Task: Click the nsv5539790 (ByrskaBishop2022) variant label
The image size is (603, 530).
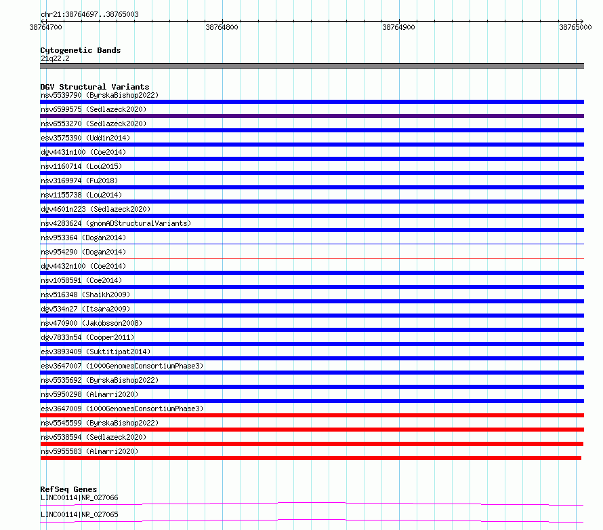Action: (x=100, y=95)
